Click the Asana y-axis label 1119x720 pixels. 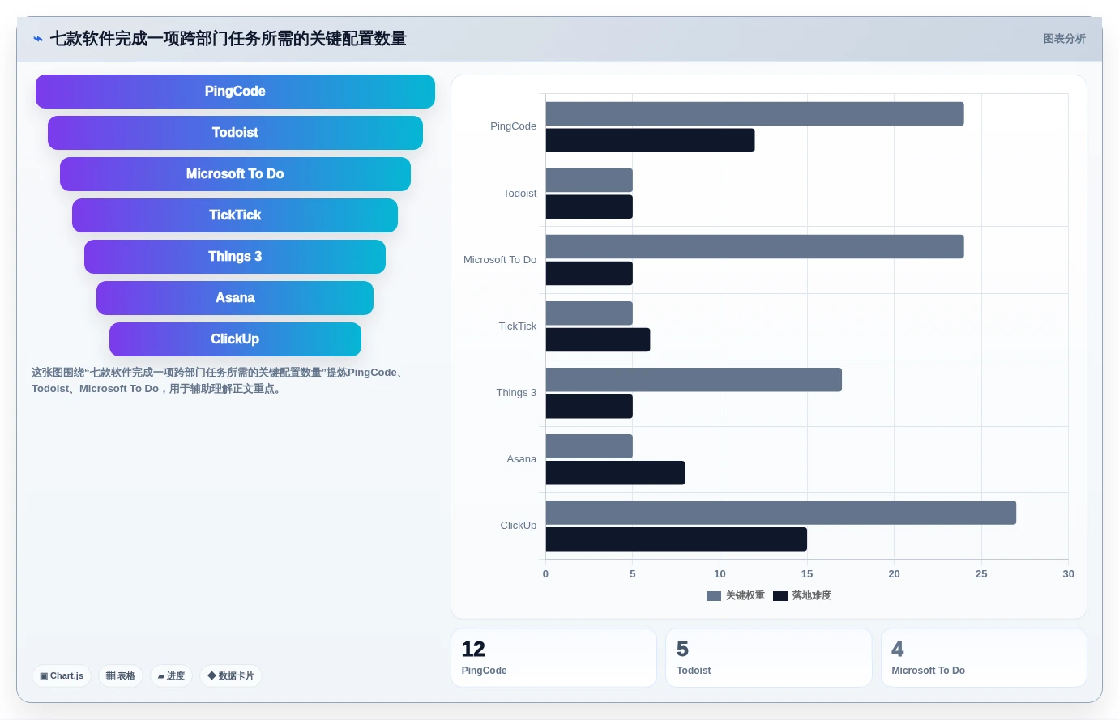521,459
